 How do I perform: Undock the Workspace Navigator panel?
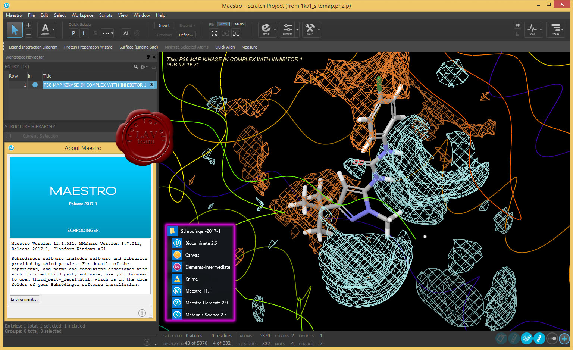tap(148, 57)
